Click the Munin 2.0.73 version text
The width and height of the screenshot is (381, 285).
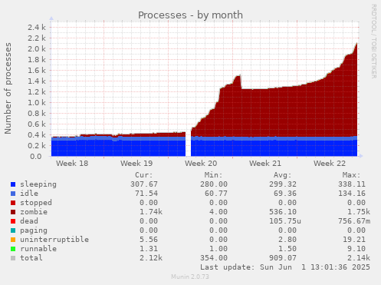click(x=190, y=277)
